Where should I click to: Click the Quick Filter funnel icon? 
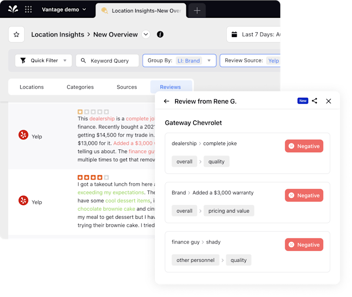click(23, 60)
